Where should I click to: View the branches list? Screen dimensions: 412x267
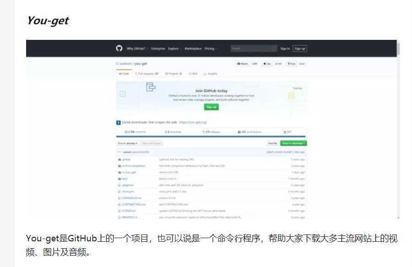tap(173, 132)
